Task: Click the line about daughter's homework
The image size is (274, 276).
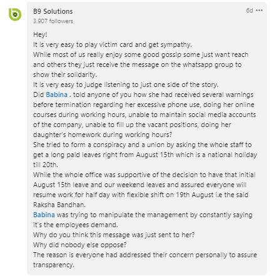Action: pos(103,135)
